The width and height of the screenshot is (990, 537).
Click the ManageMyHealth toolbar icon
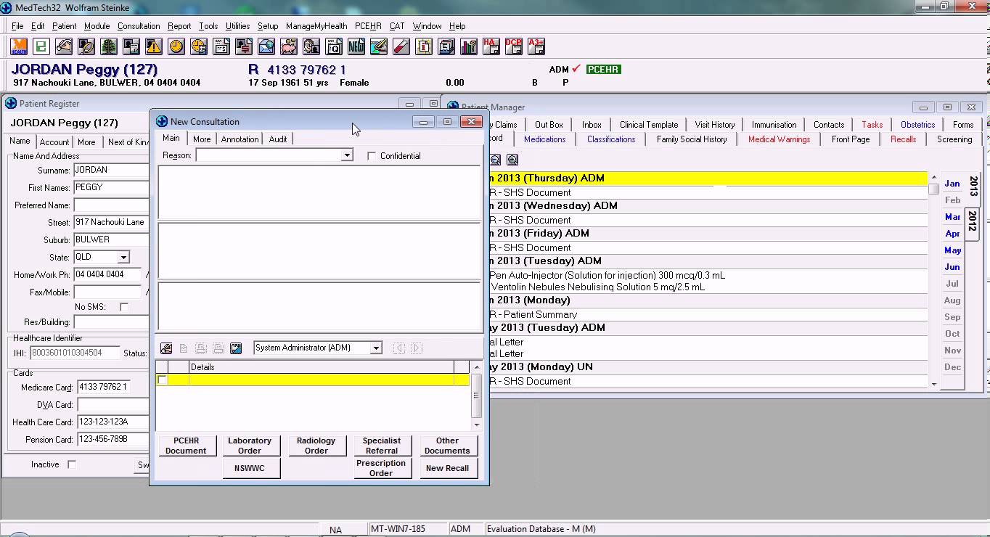[x=19, y=47]
